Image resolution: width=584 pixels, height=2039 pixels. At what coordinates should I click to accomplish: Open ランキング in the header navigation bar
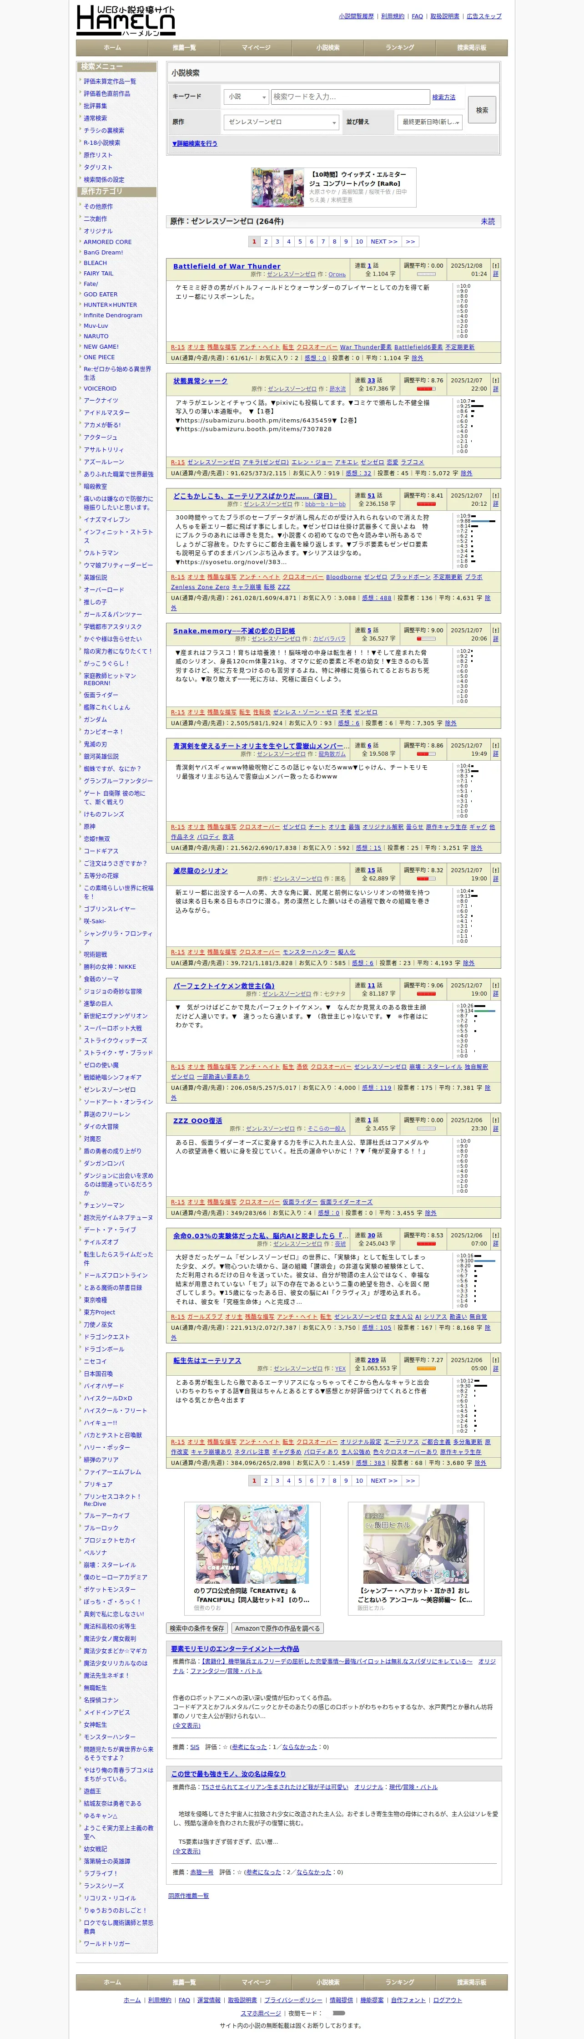tap(400, 47)
